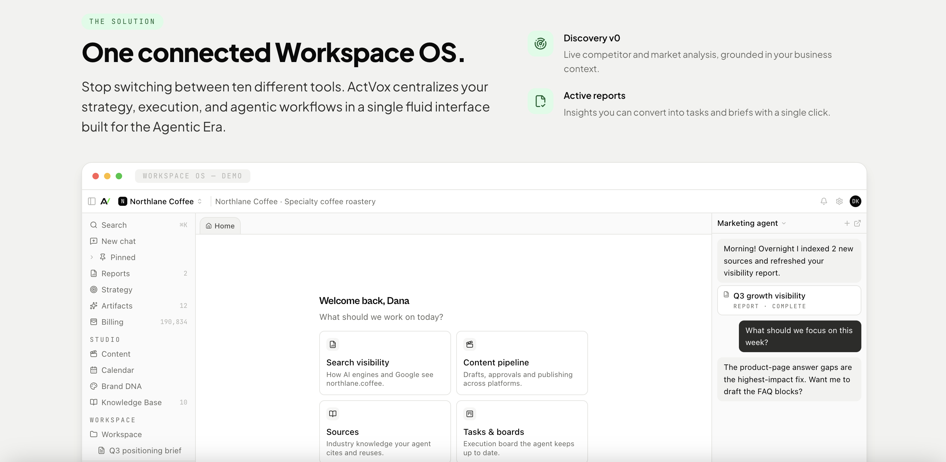
Task: Click the "Welcome back, Dana" heading
Action: coord(364,300)
